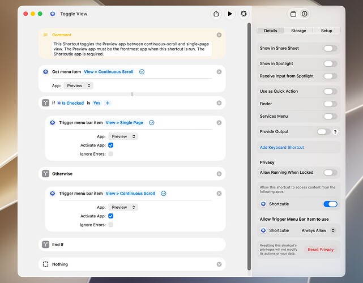This screenshot has width=363, height=283.
Task: Add a condition with the plus button
Action: coord(108,103)
